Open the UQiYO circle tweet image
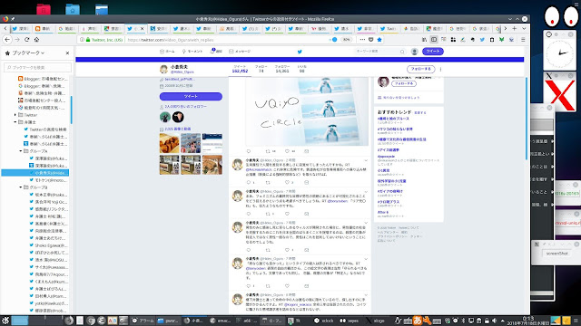 pos(307,111)
